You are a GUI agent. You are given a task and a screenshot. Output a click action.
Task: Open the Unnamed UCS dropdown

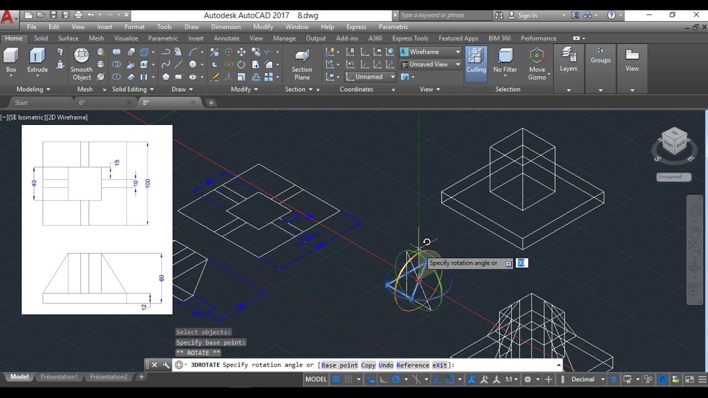[x=370, y=77]
